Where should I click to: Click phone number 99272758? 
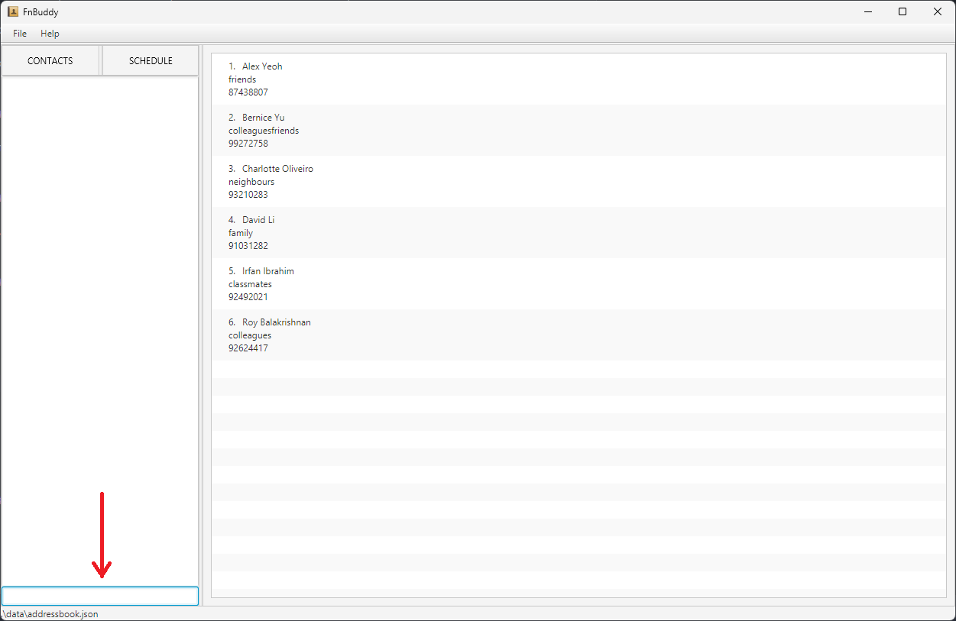coord(248,144)
